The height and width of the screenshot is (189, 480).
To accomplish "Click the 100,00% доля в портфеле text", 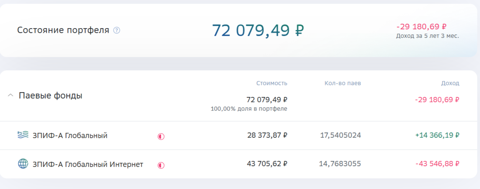I will [249, 109].
